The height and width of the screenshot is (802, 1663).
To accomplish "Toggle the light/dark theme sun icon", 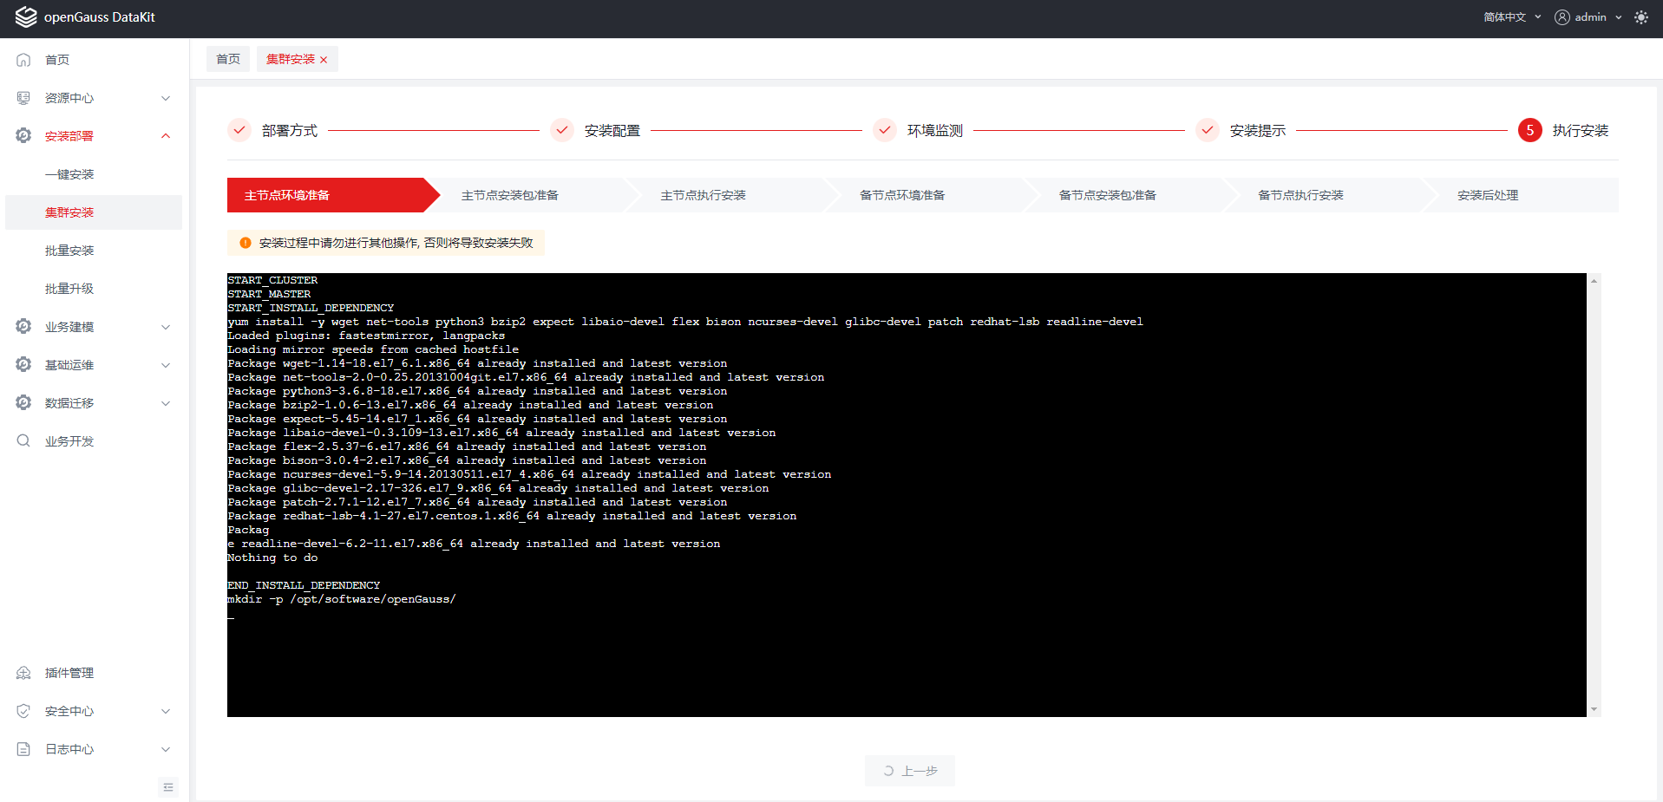I will [x=1640, y=17].
